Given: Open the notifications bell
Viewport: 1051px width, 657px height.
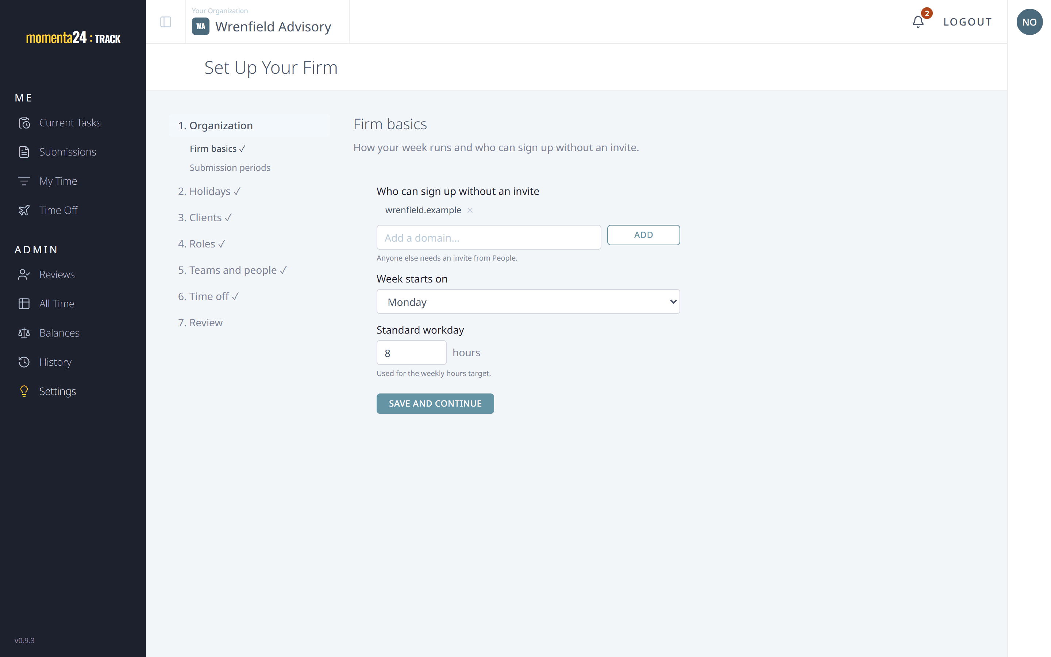Looking at the screenshot, I should (x=918, y=22).
